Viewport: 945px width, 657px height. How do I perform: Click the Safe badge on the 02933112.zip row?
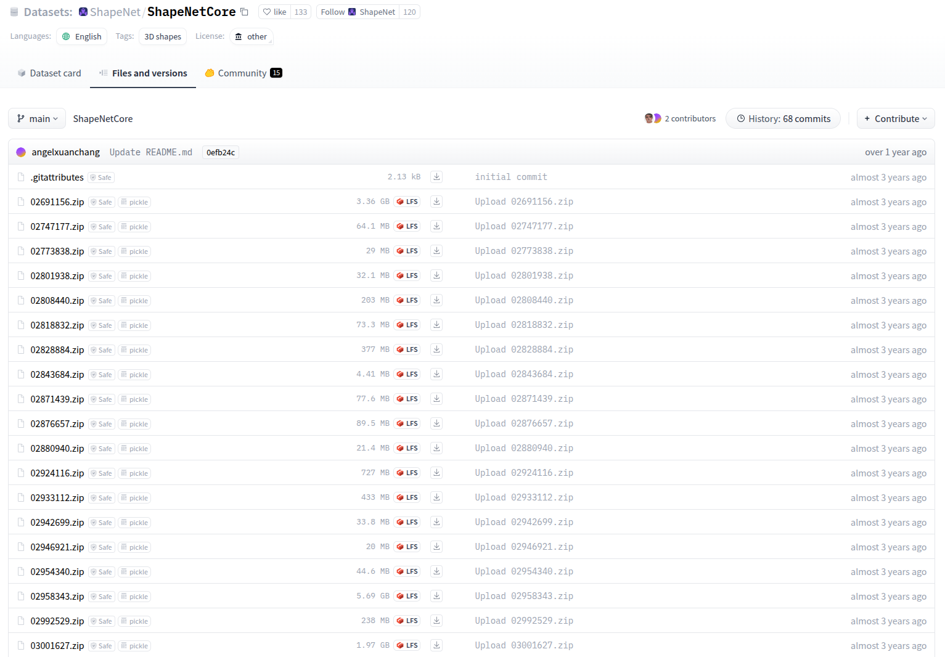click(102, 498)
